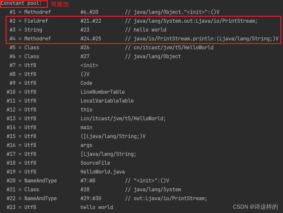
Task: Click the LineNumberTable entry text
Action: click(x=102, y=92)
